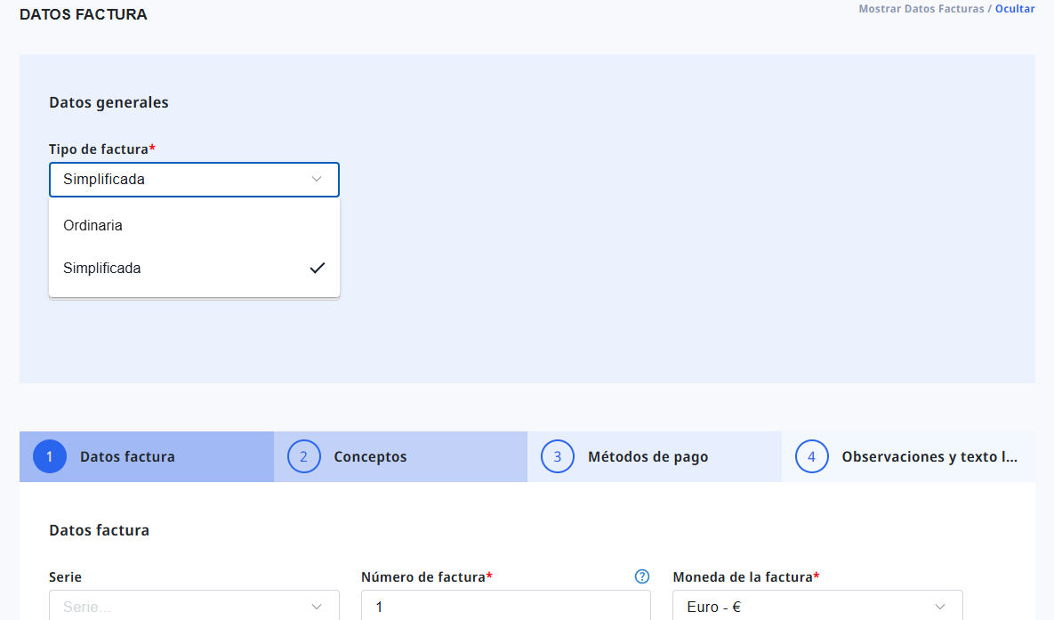The width and height of the screenshot is (1054, 620).
Task: Click the Ocultar link
Action: 1015,9
